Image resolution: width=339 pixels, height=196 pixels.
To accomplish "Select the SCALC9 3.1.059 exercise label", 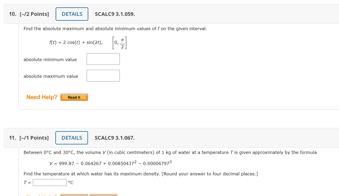I will coord(115,14).
